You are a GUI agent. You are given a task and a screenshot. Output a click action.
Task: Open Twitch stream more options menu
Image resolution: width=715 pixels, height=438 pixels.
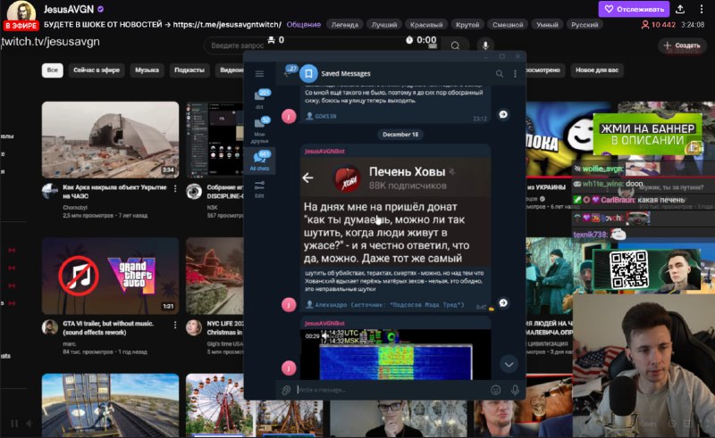coord(702,9)
